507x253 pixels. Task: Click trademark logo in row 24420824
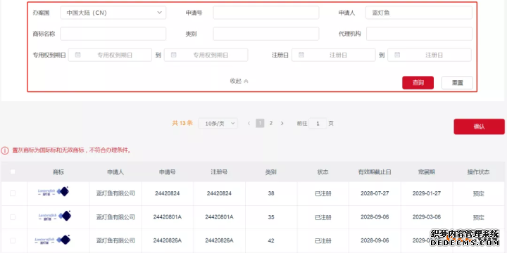point(54,192)
